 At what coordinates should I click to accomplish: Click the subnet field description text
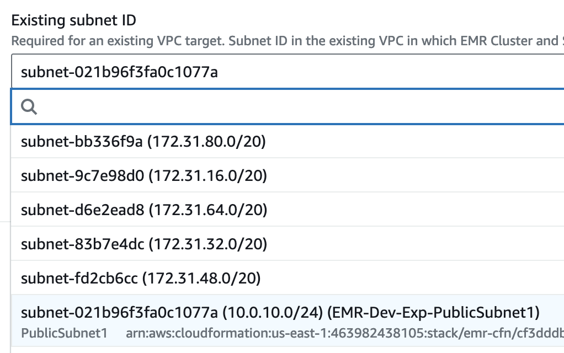pos(288,41)
